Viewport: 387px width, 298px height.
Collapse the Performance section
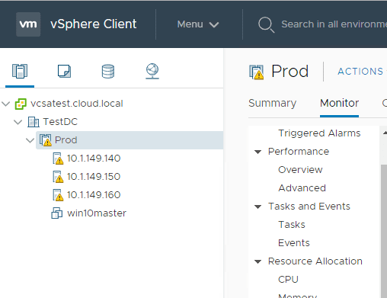pyautogui.click(x=258, y=152)
